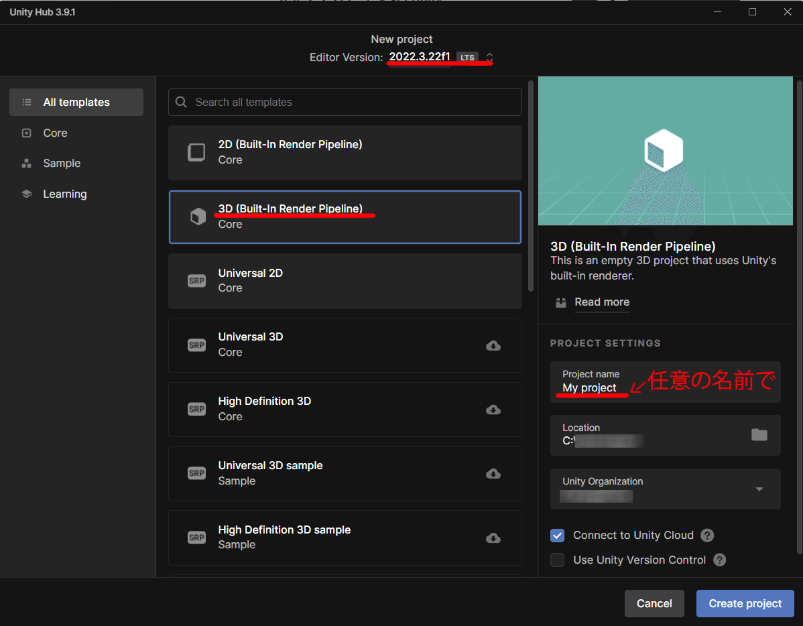
Task: Download the Universal 3D template via its cloud icon
Action: click(x=493, y=346)
